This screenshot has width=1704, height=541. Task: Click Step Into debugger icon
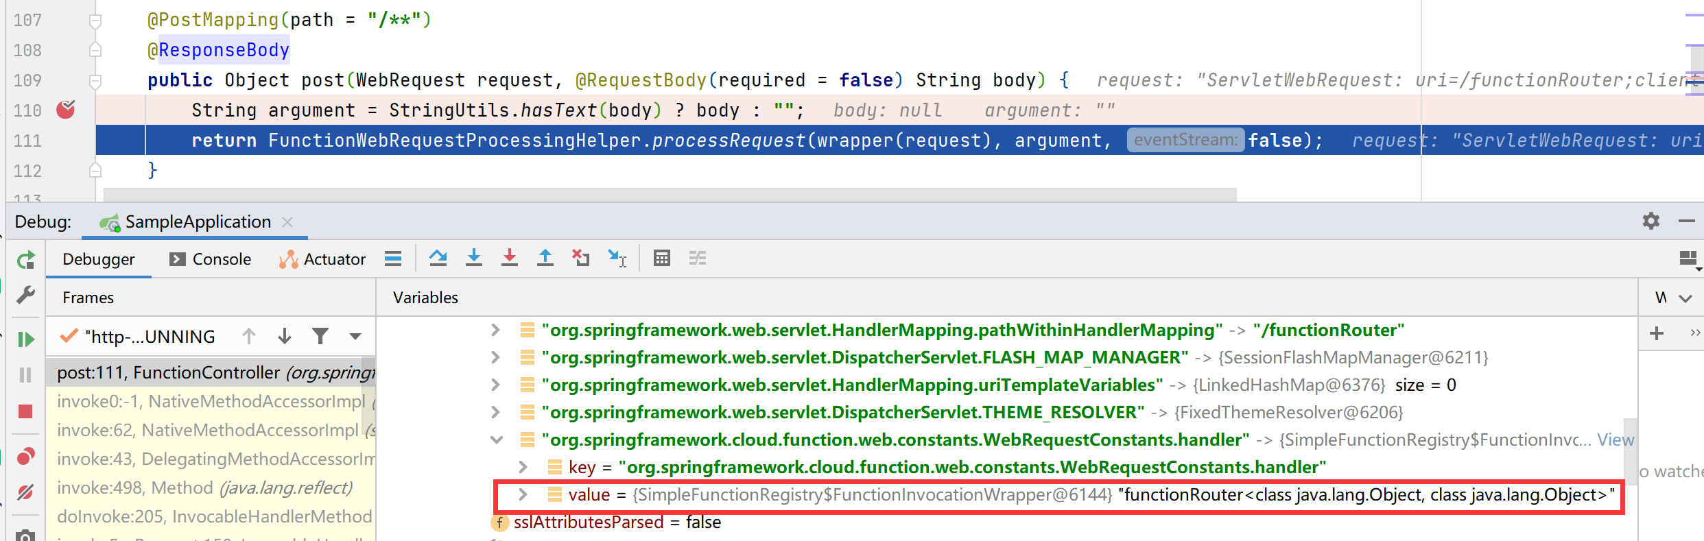(x=473, y=259)
